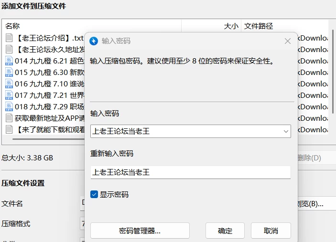This screenshot has height=242, width=336.
Task: Sort file list by 大小 column header
Action: (212, 26)
